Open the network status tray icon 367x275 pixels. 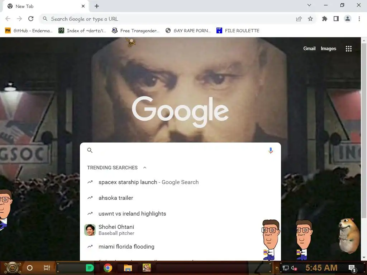(x=286, y=268)
